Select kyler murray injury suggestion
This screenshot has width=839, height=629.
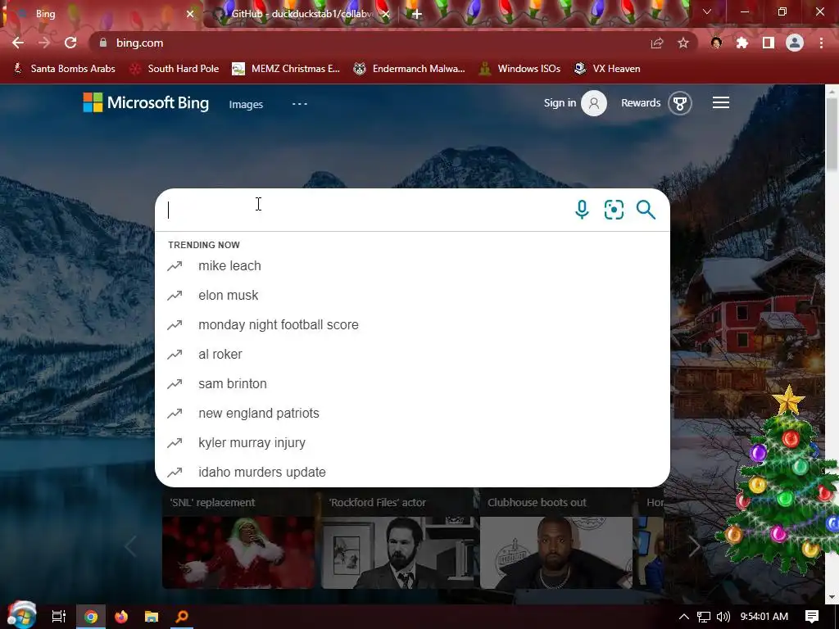coord(412,442)
